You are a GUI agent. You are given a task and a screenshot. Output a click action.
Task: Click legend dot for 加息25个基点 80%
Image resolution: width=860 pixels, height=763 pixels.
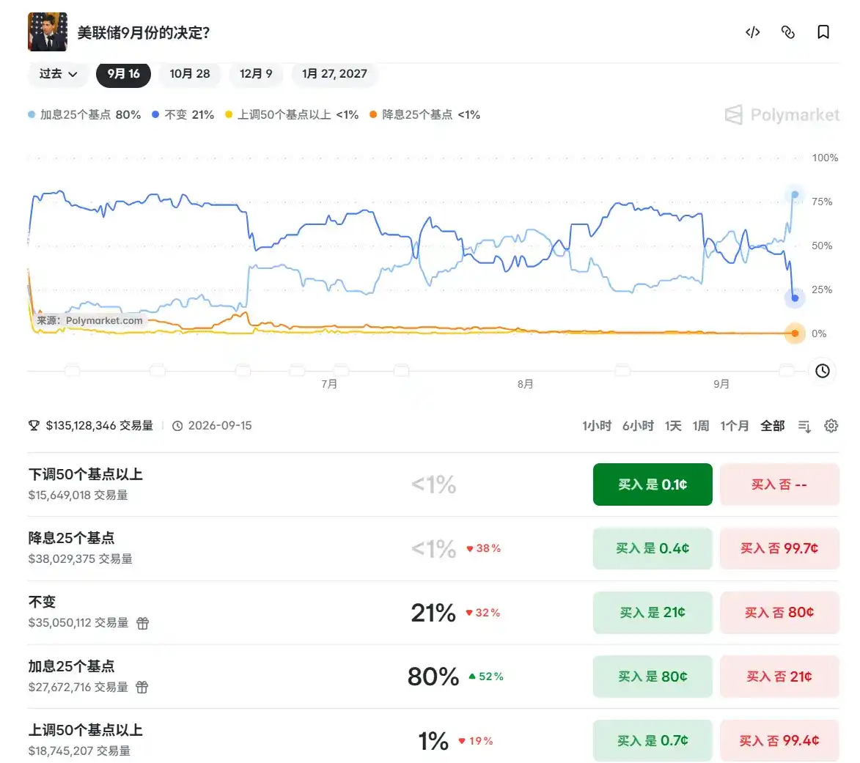coord(32,114)
